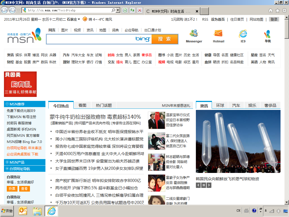289x217 pixels.
Task: Click the 温家宝 ceremony photo thumbnail
Action: coord(156,120)
